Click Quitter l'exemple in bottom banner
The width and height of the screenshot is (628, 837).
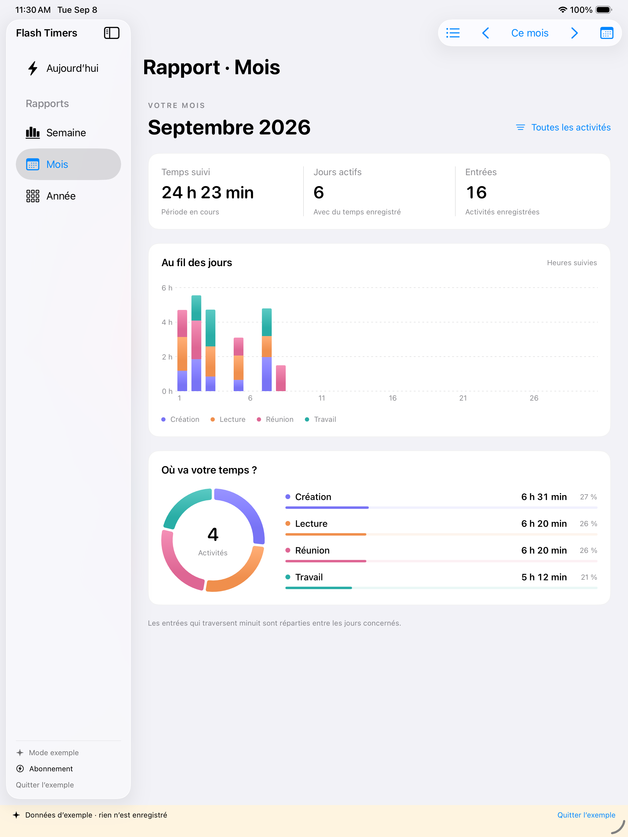(x=586, y=815)
